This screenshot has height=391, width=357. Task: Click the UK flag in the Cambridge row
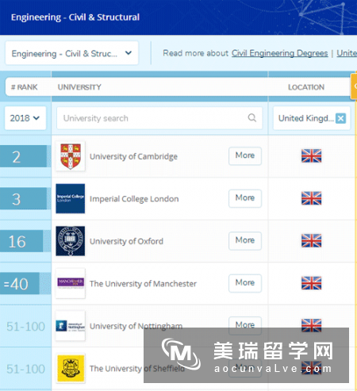(312, 155)
